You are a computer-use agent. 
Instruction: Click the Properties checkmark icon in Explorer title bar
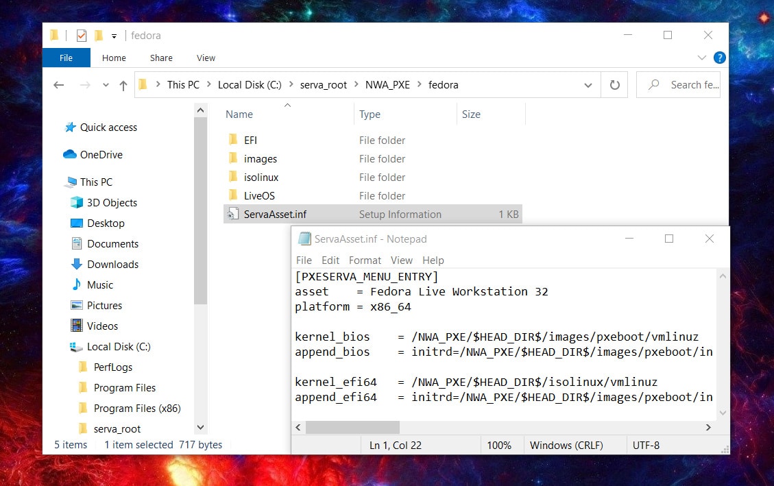coord(82,36)
